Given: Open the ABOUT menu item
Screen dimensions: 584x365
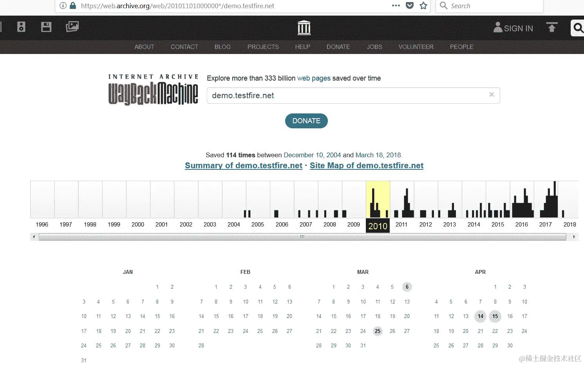Looking at the screenshot, I should pyautogui.click(x=144, y=47).
